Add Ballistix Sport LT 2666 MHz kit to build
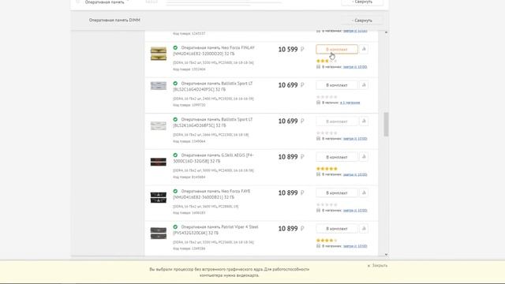This screenshot has height=284, width=505. [x=337, y=121]
